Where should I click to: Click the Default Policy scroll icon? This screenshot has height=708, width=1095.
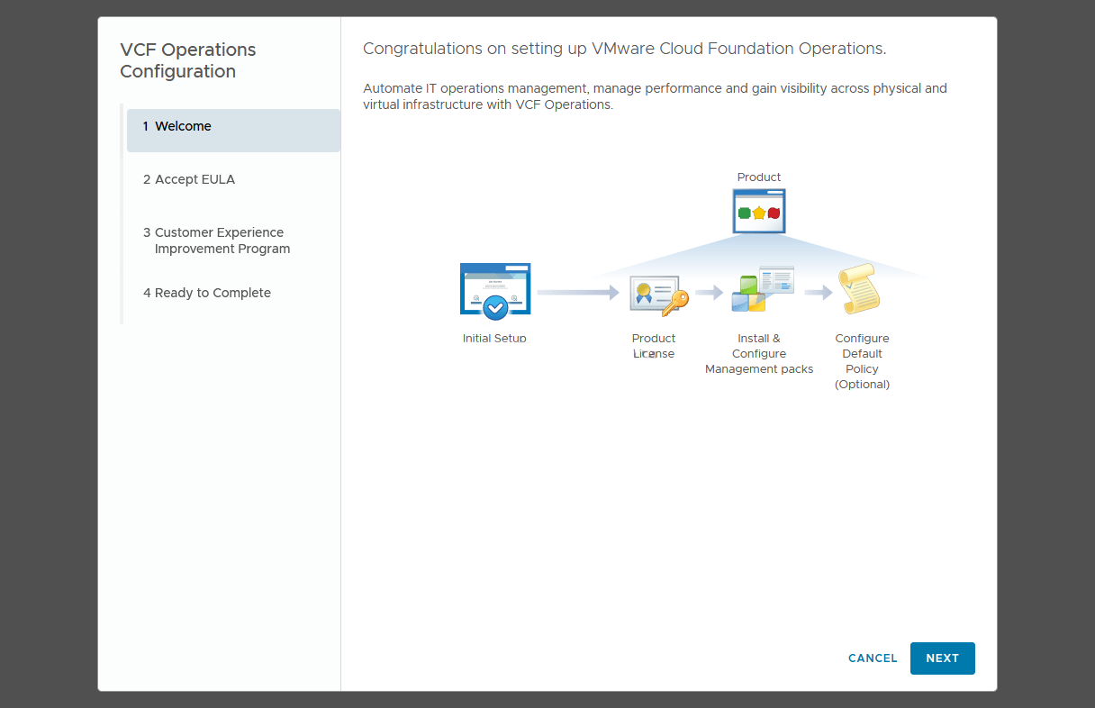857,289
